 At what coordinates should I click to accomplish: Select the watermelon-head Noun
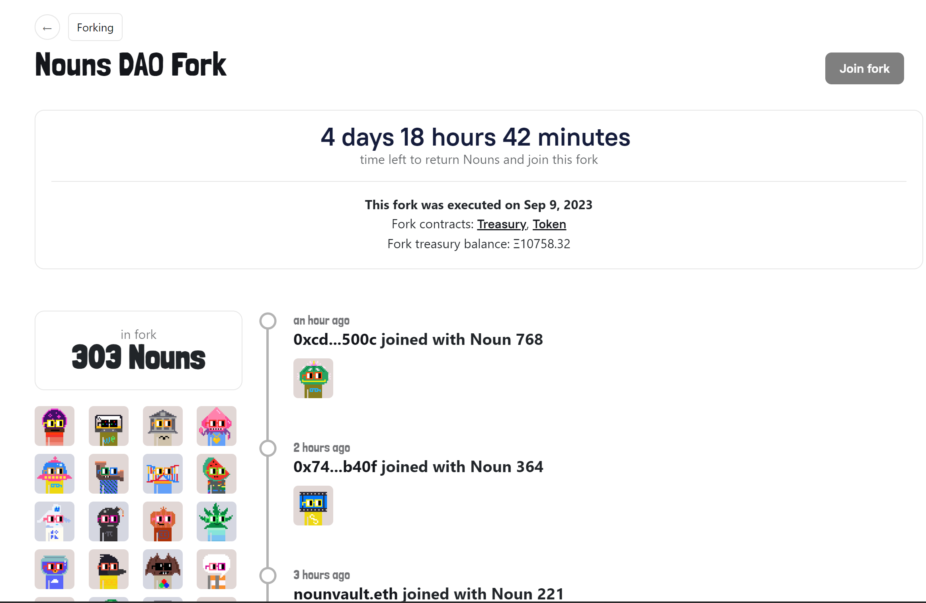click(216, 474)
